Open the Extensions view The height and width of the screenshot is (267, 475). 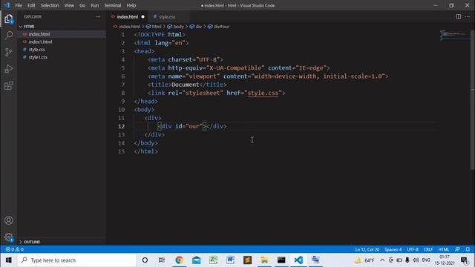8,86
